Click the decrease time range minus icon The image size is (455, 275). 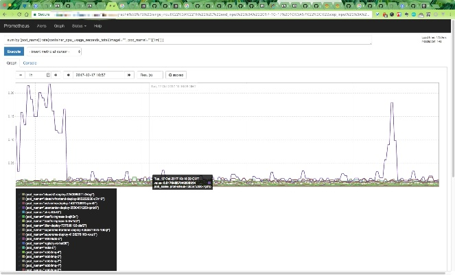21,74
